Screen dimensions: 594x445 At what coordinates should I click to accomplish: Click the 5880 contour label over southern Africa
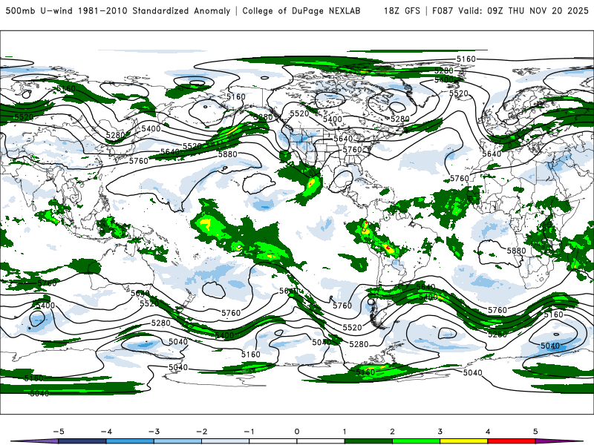516,251
